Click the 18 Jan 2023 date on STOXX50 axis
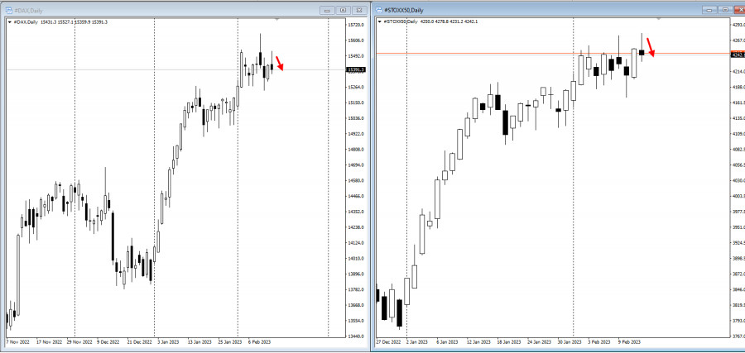 point(511,341)
